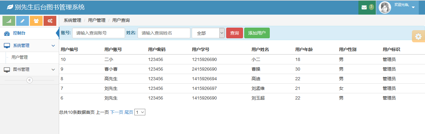Open the 全部 role filter dropdown
The image size is (425, 134).
(x=208, y=33)
